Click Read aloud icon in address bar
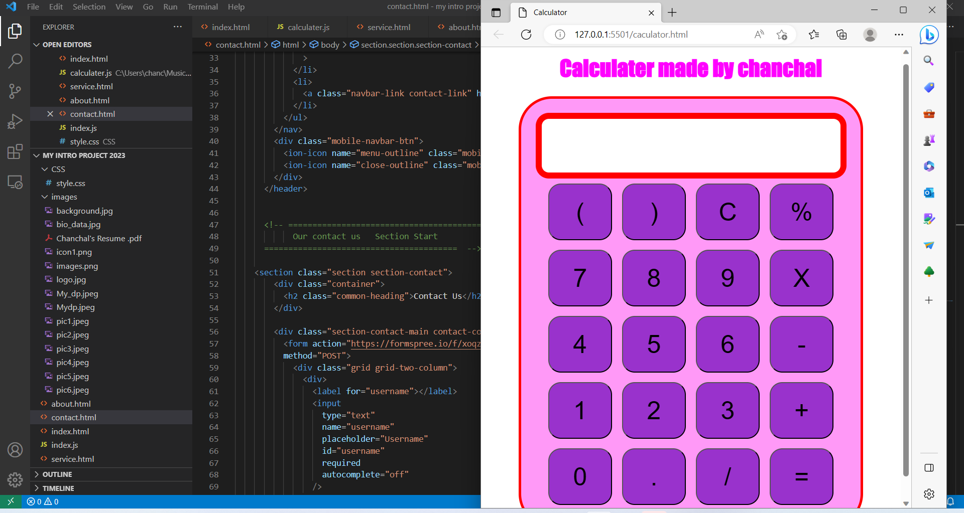964x513 pixels. coord(759,35)
